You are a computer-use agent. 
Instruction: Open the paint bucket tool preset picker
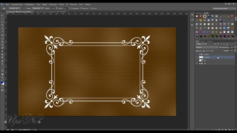[4, 8]
